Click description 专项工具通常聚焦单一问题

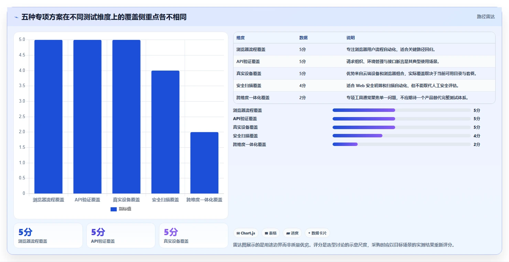point(407,98)
